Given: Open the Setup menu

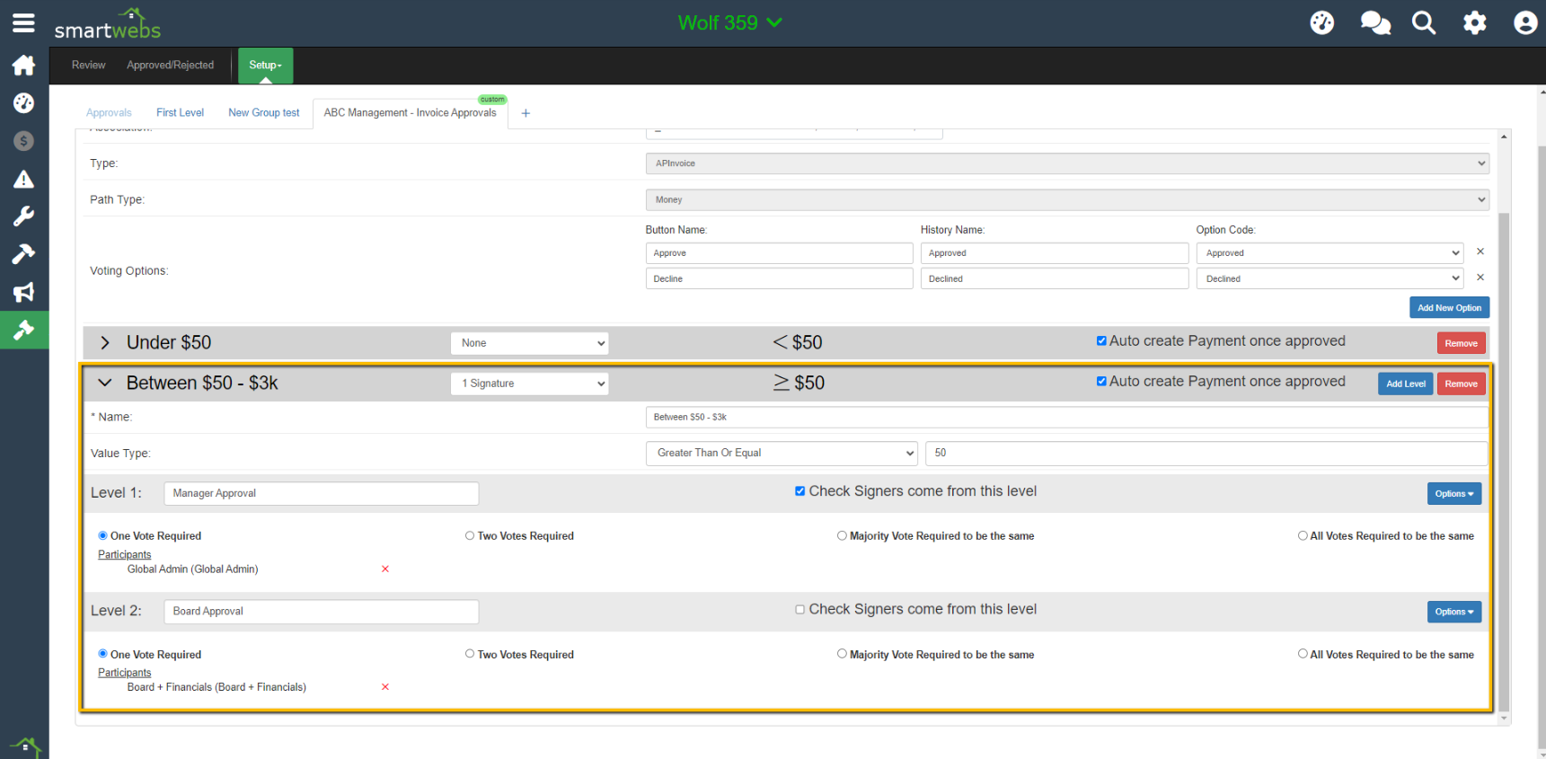Looking at the screenshot, I should [x=266, y=66].
